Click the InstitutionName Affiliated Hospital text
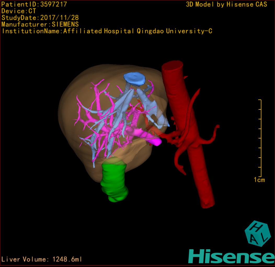This screenshot has height=267, width=275. [x=107, y=31]
